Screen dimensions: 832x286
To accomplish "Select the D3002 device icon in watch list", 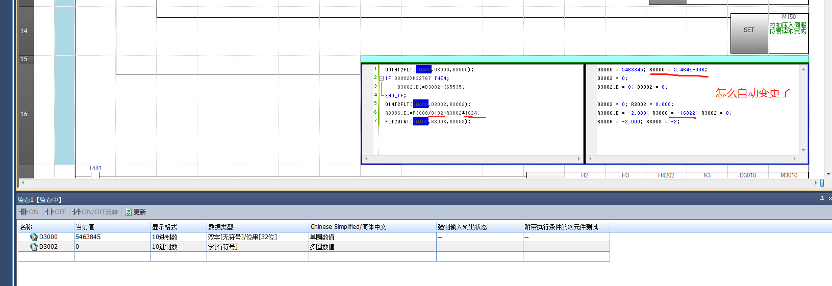I will point(34,247).
